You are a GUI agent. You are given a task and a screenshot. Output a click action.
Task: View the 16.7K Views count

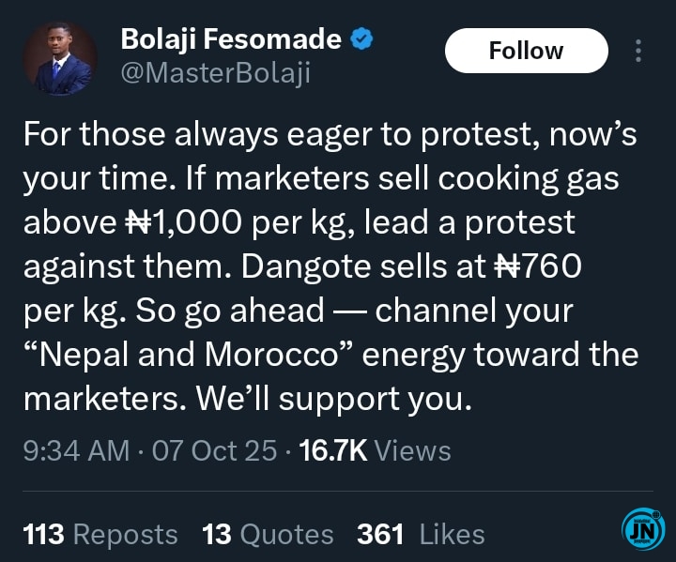[374, 450]
